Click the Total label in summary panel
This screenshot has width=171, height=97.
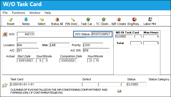click(120, 43)
